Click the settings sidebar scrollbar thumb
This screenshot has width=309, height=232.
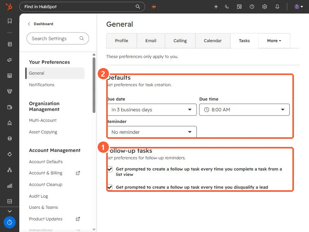click(x=94, y=85)
